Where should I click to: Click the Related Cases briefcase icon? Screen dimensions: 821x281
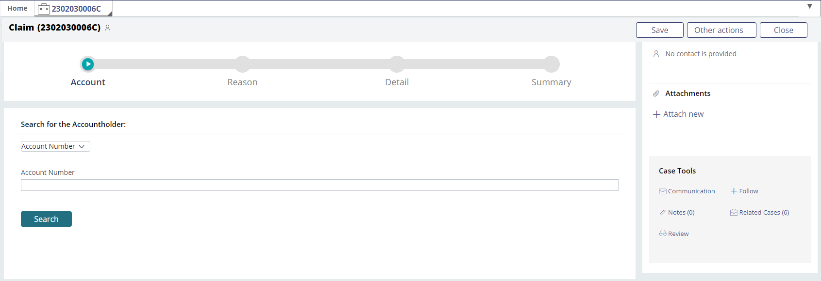click(x=734, y=212)
